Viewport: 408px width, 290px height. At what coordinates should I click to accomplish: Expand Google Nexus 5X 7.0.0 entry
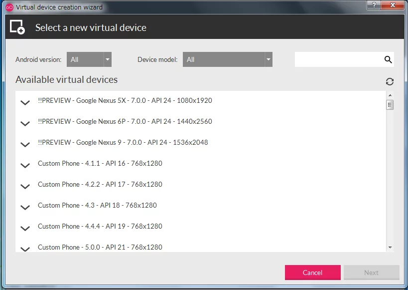[x=25, y=102]
